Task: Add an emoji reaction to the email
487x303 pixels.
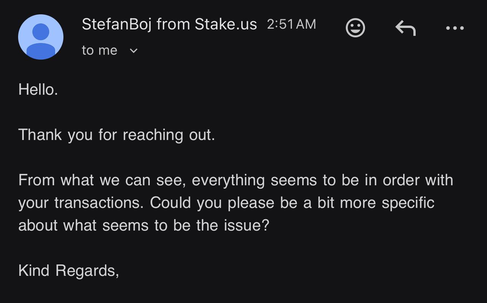Action: click(x=355, y=28)
